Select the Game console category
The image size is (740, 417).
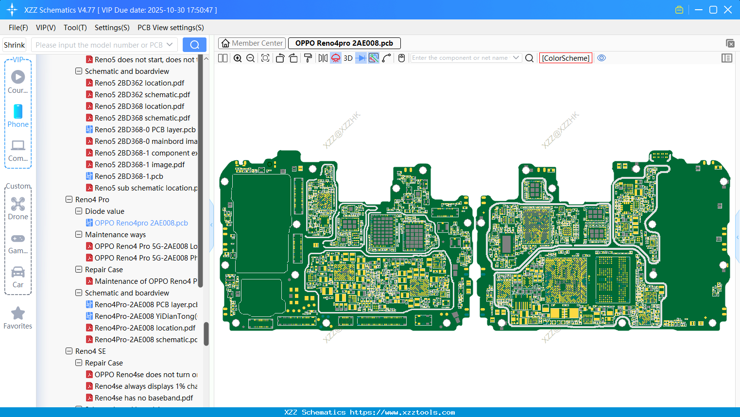tap(18, 243)
